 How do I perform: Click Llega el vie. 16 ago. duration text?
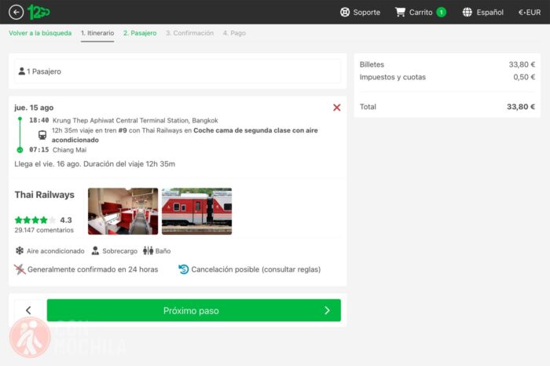95,163
